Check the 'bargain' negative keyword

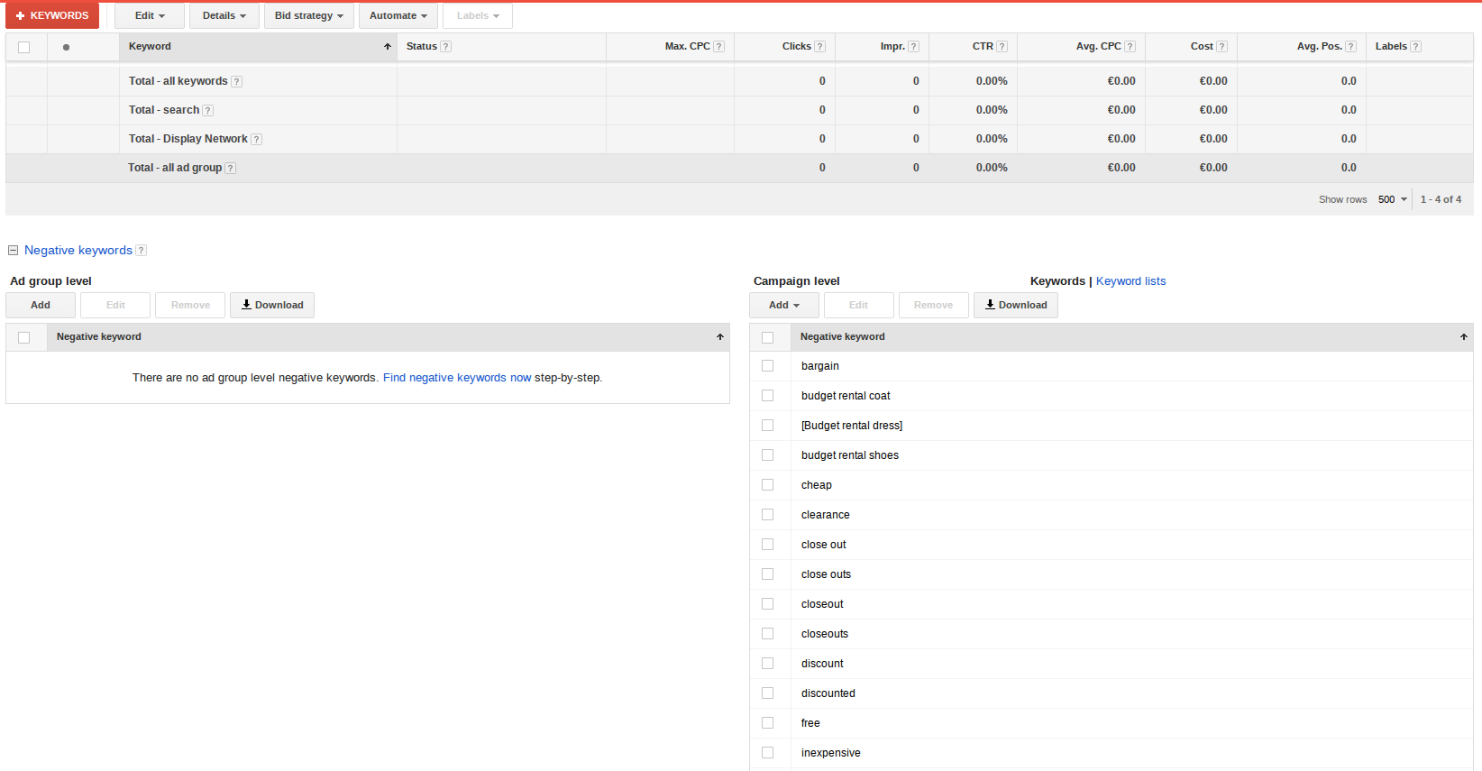pyautogui.click(x=768, y=366)
